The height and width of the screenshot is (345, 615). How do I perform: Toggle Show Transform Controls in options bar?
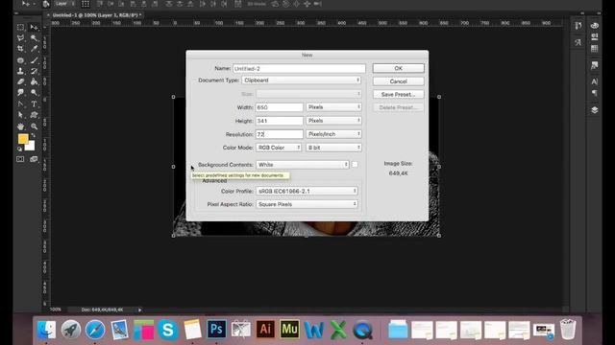pos(86,4)
